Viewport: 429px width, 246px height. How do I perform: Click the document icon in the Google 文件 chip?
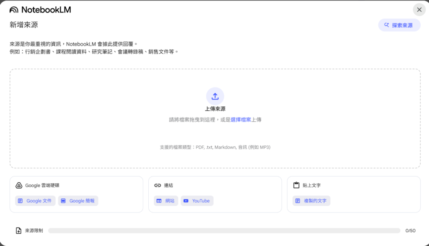click(x=20, y=201)
